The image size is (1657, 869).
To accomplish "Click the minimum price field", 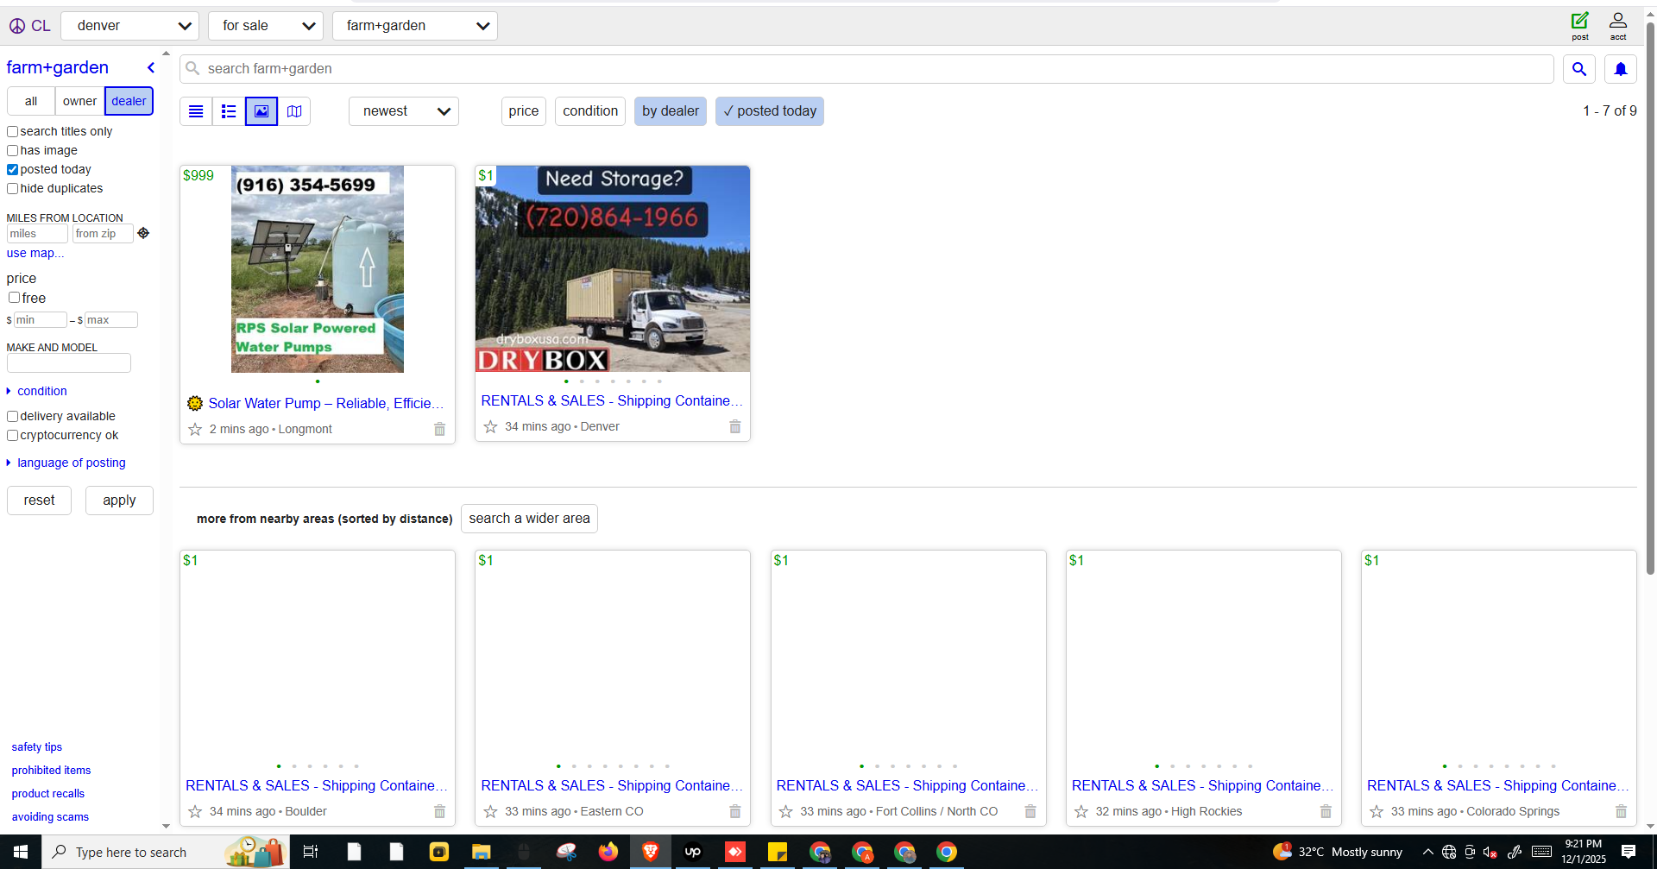I will [x=41, y=320].
